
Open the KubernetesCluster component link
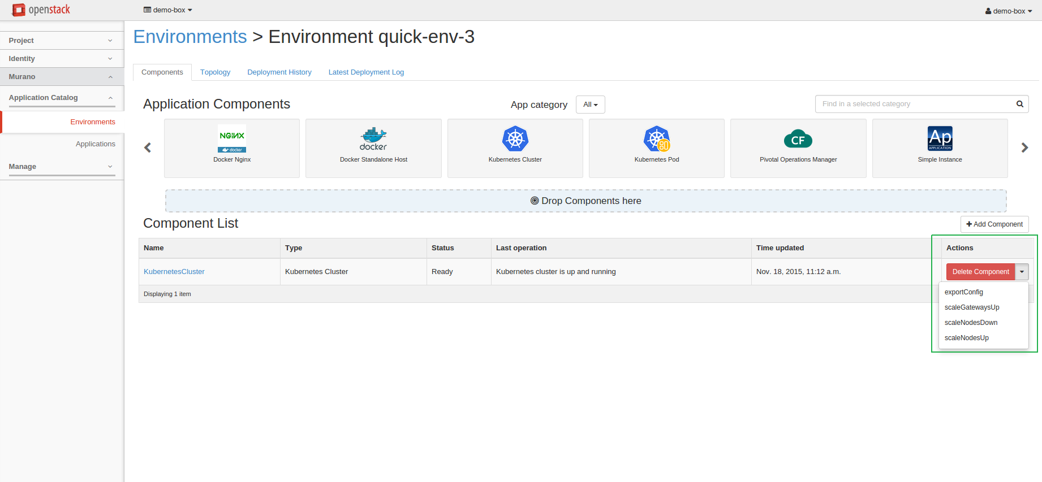[174, 272]
